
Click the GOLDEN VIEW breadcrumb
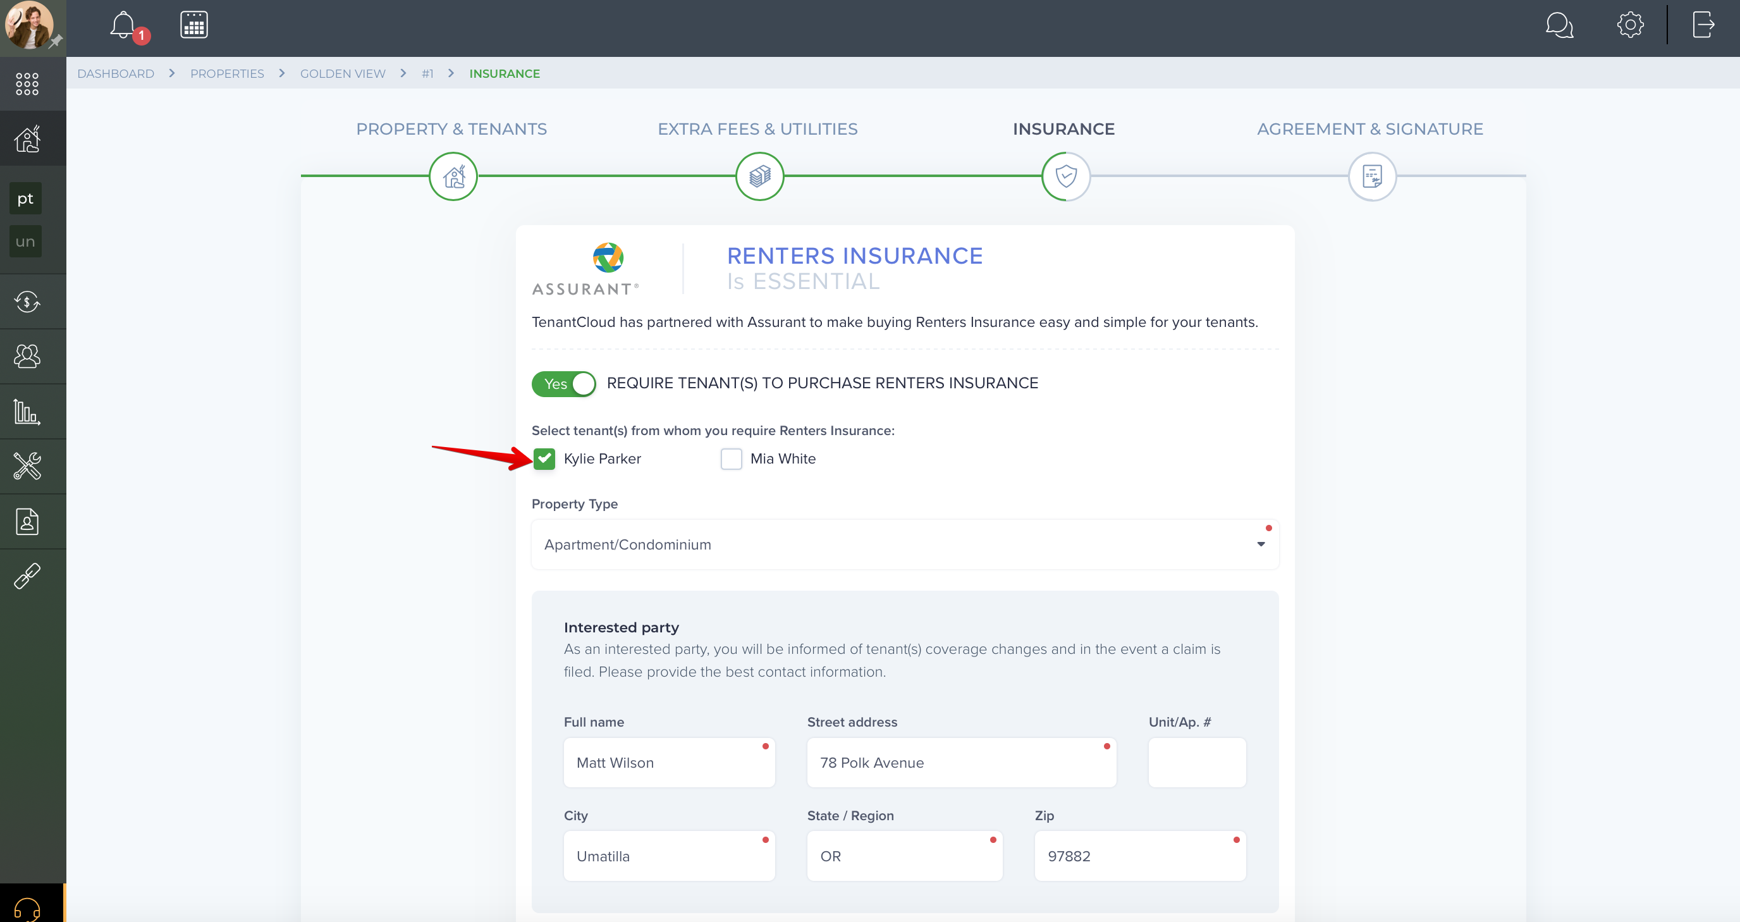tap(343, 73)
